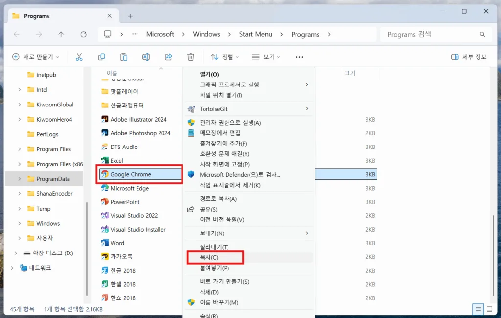
Task: Select the Microsoft Edge shortcut icon
Action: point(105,188)
